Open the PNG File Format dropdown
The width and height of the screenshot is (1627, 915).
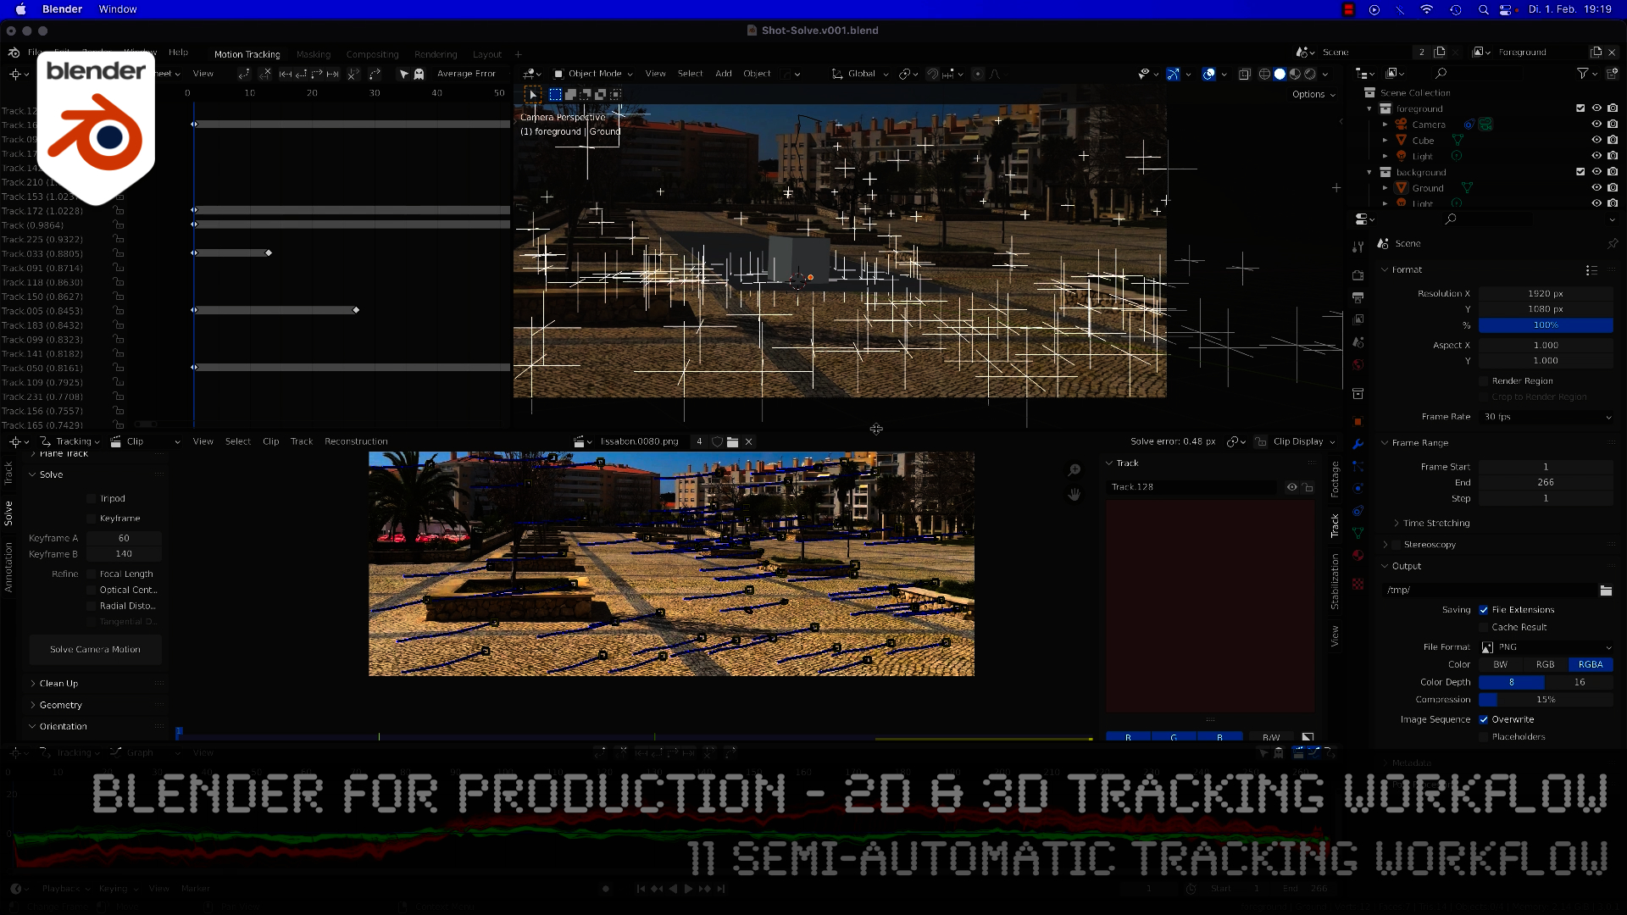point(1544,646)
